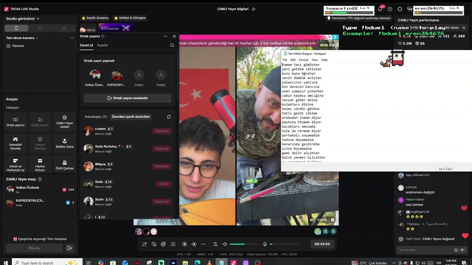472x265 pixels.
Task: Open the Ortak yayıncı tool
Action: tap(15, 122)
